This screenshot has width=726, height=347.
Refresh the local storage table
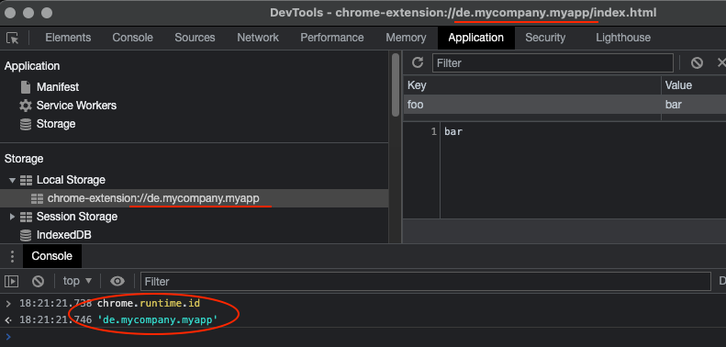coord(418,62)
